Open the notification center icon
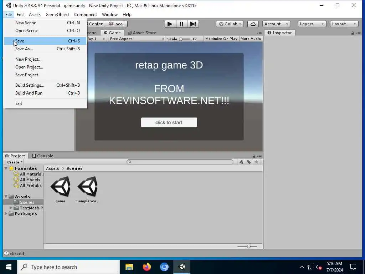Viewport: 365px width, 274px height. click(353, 267)
